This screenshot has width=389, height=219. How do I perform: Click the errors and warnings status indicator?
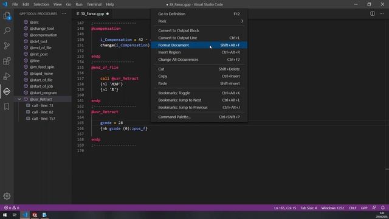pos(12,208)
